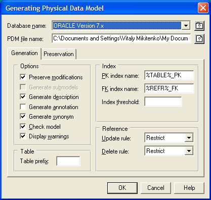Expand the Update rule dropdown
This screenshot has height=200, width=211.
click(189, 138)
